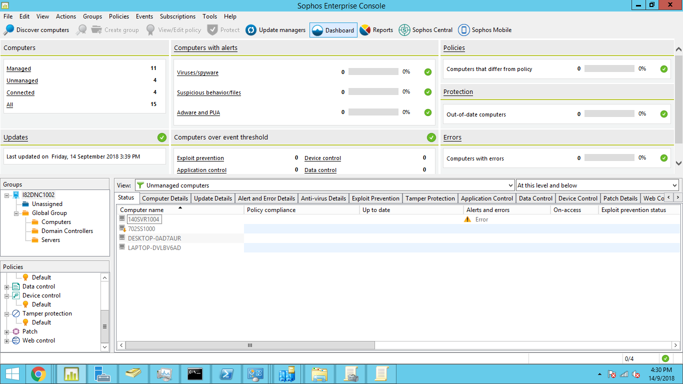Click the Connected computers link
The width and height of the screenshot is (683, 384).
[x=20, y=93]
